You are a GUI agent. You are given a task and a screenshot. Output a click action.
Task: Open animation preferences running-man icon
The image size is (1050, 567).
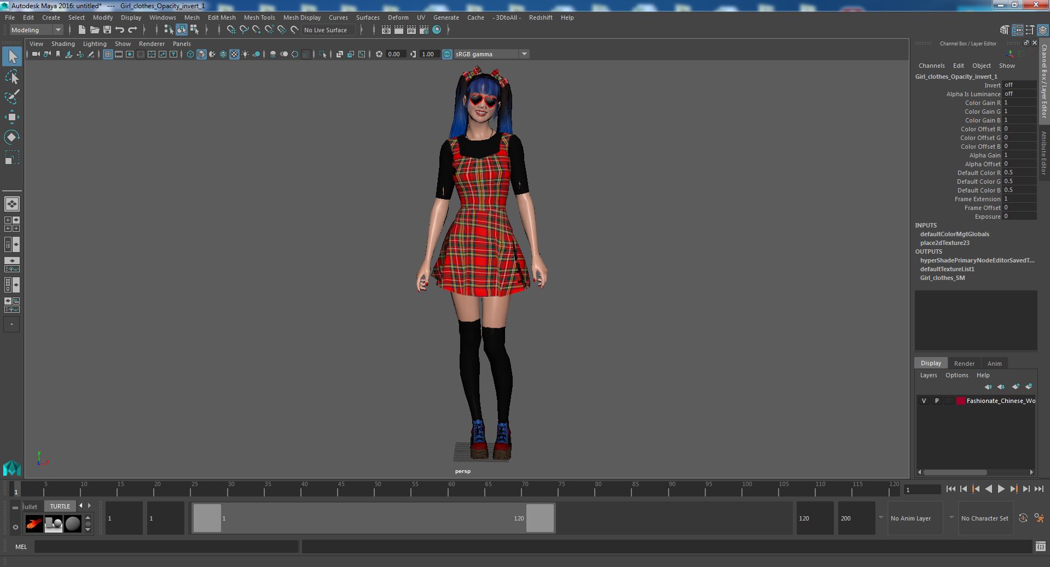(x=1039, y=518)
